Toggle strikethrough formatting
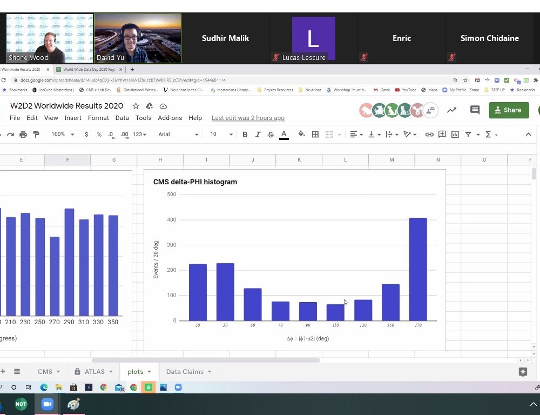 coord(271,135)
